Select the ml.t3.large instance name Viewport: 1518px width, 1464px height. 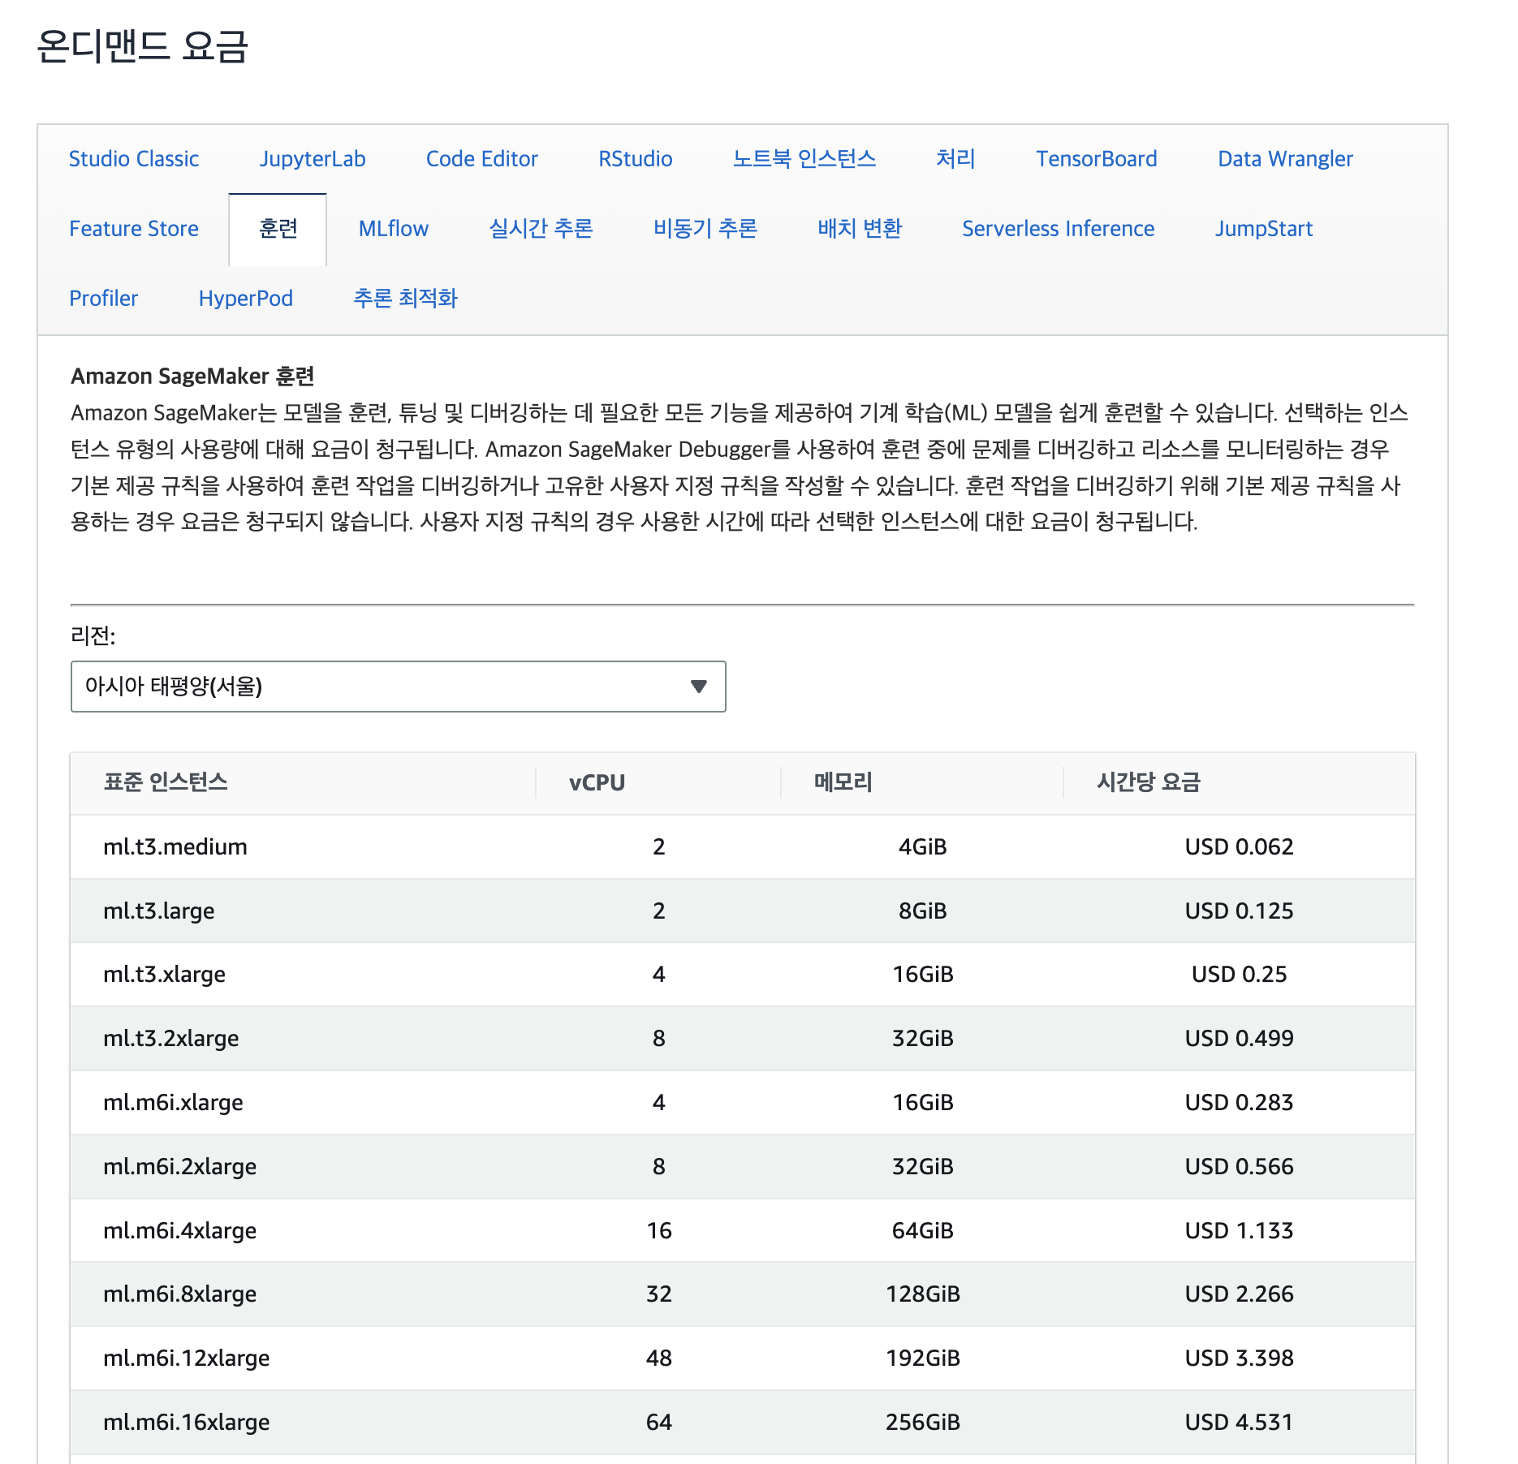[x=159, y=911]
